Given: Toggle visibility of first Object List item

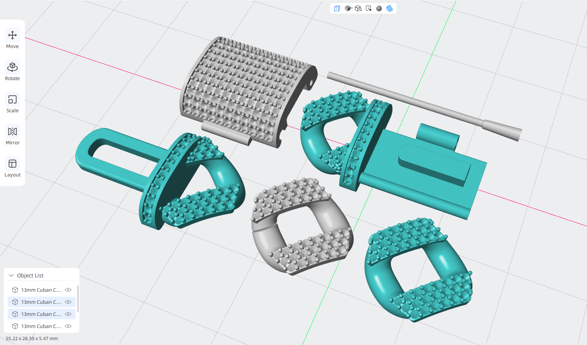Looking at the screenshot, I should click(x=68, y=290).
